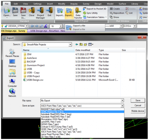Click Export to Pocket 3D
This screenshot has height=140, width=149.
[x=95, y=9]
